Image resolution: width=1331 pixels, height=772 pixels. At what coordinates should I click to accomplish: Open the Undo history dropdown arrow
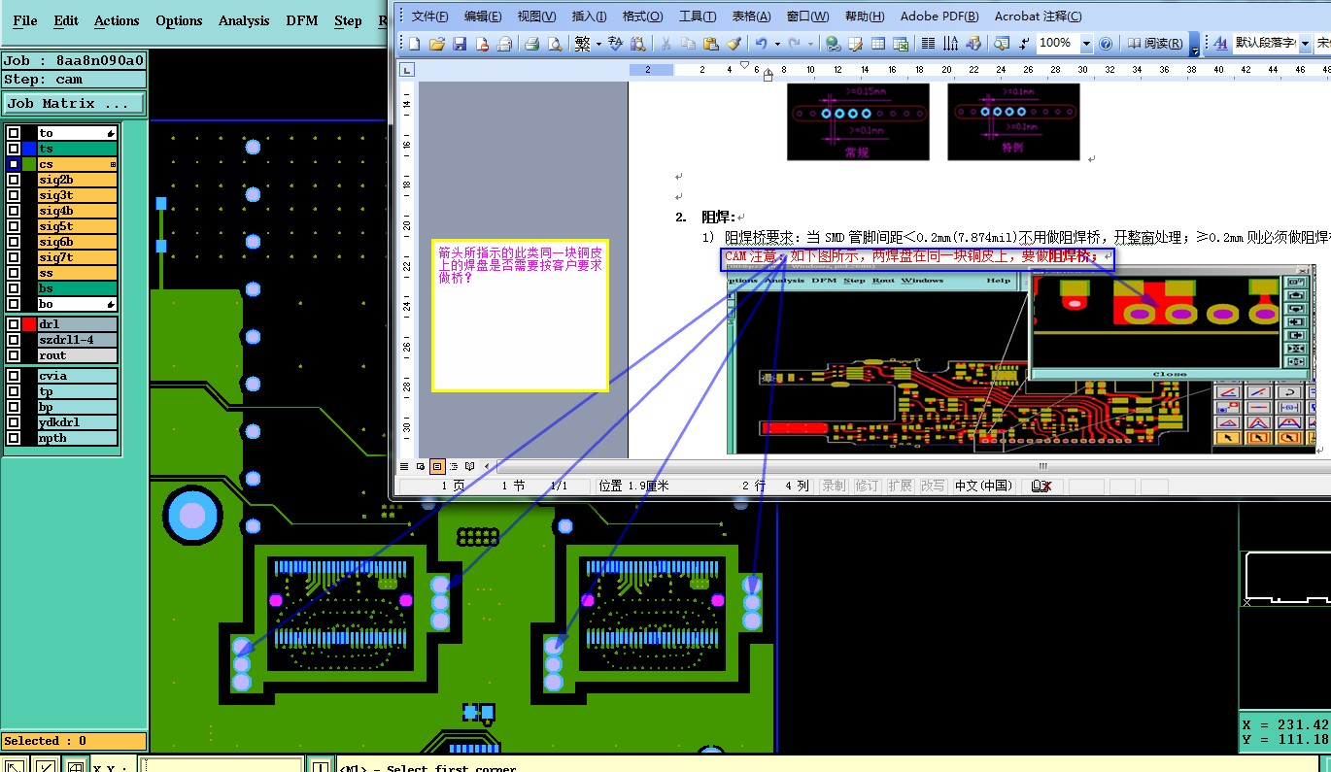(x=776, y=44)
